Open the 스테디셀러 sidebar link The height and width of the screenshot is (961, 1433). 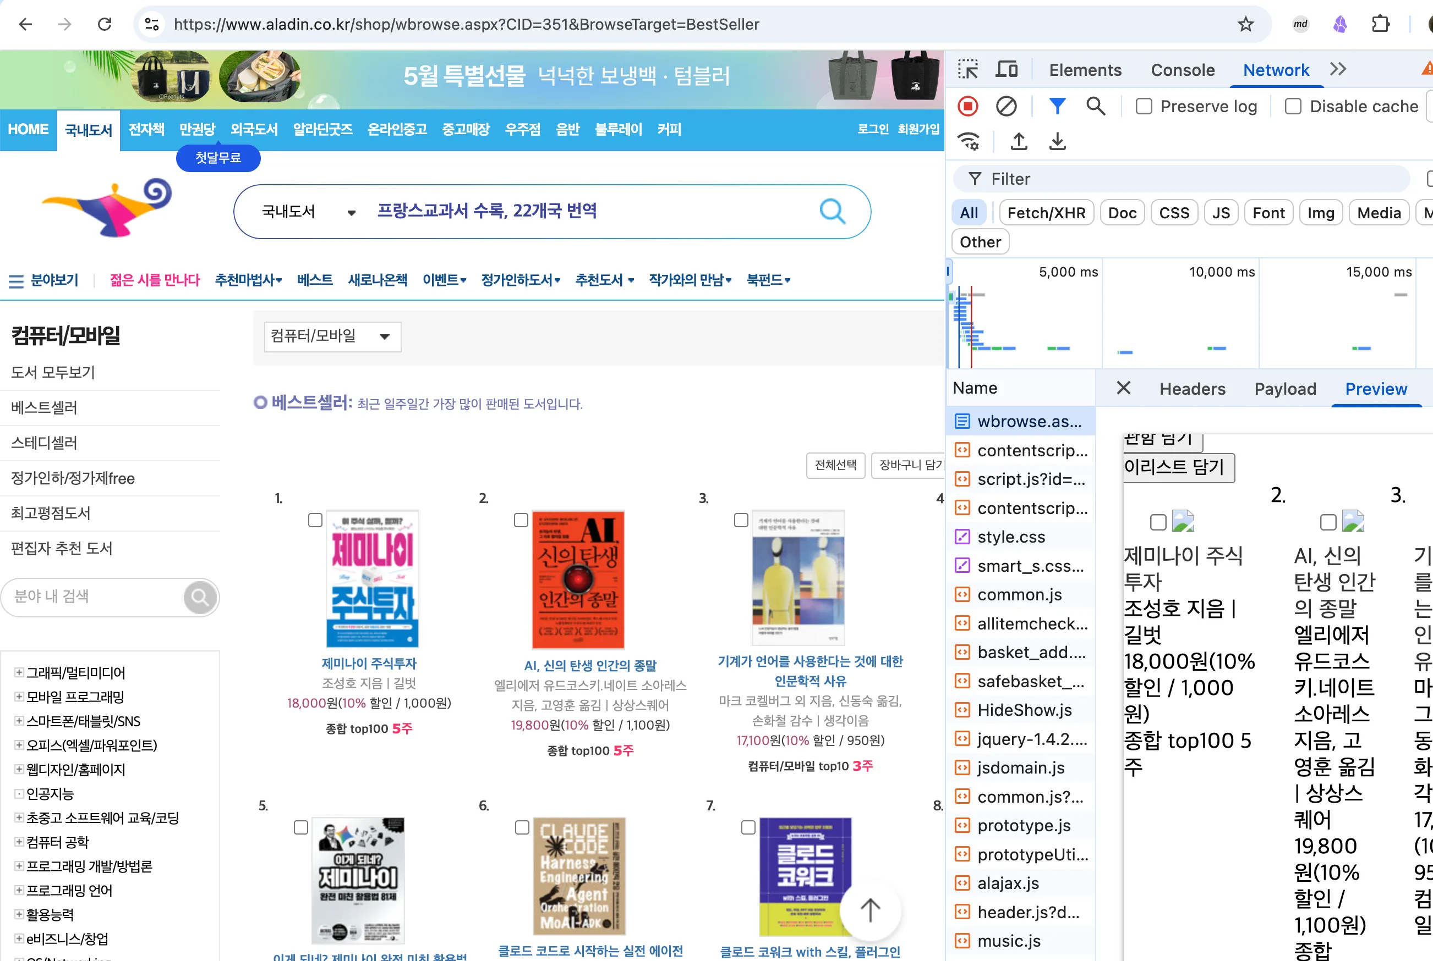click(44, 443)
